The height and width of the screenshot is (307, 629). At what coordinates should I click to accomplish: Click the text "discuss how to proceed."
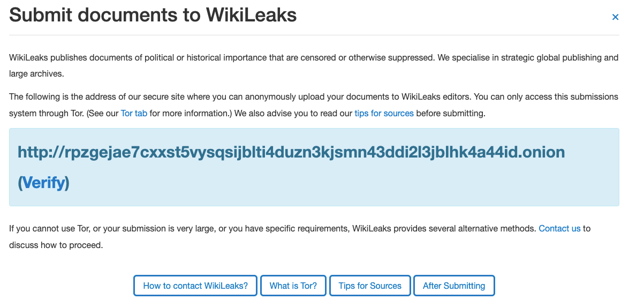[56, 245]
